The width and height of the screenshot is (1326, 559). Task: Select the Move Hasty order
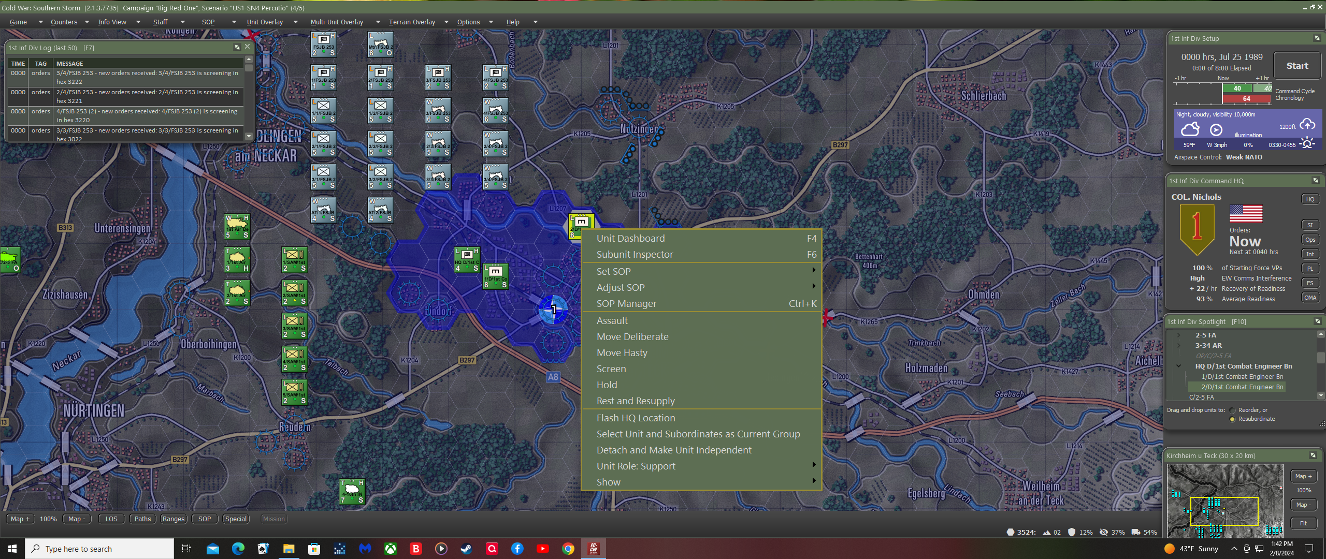click(702, 352)
